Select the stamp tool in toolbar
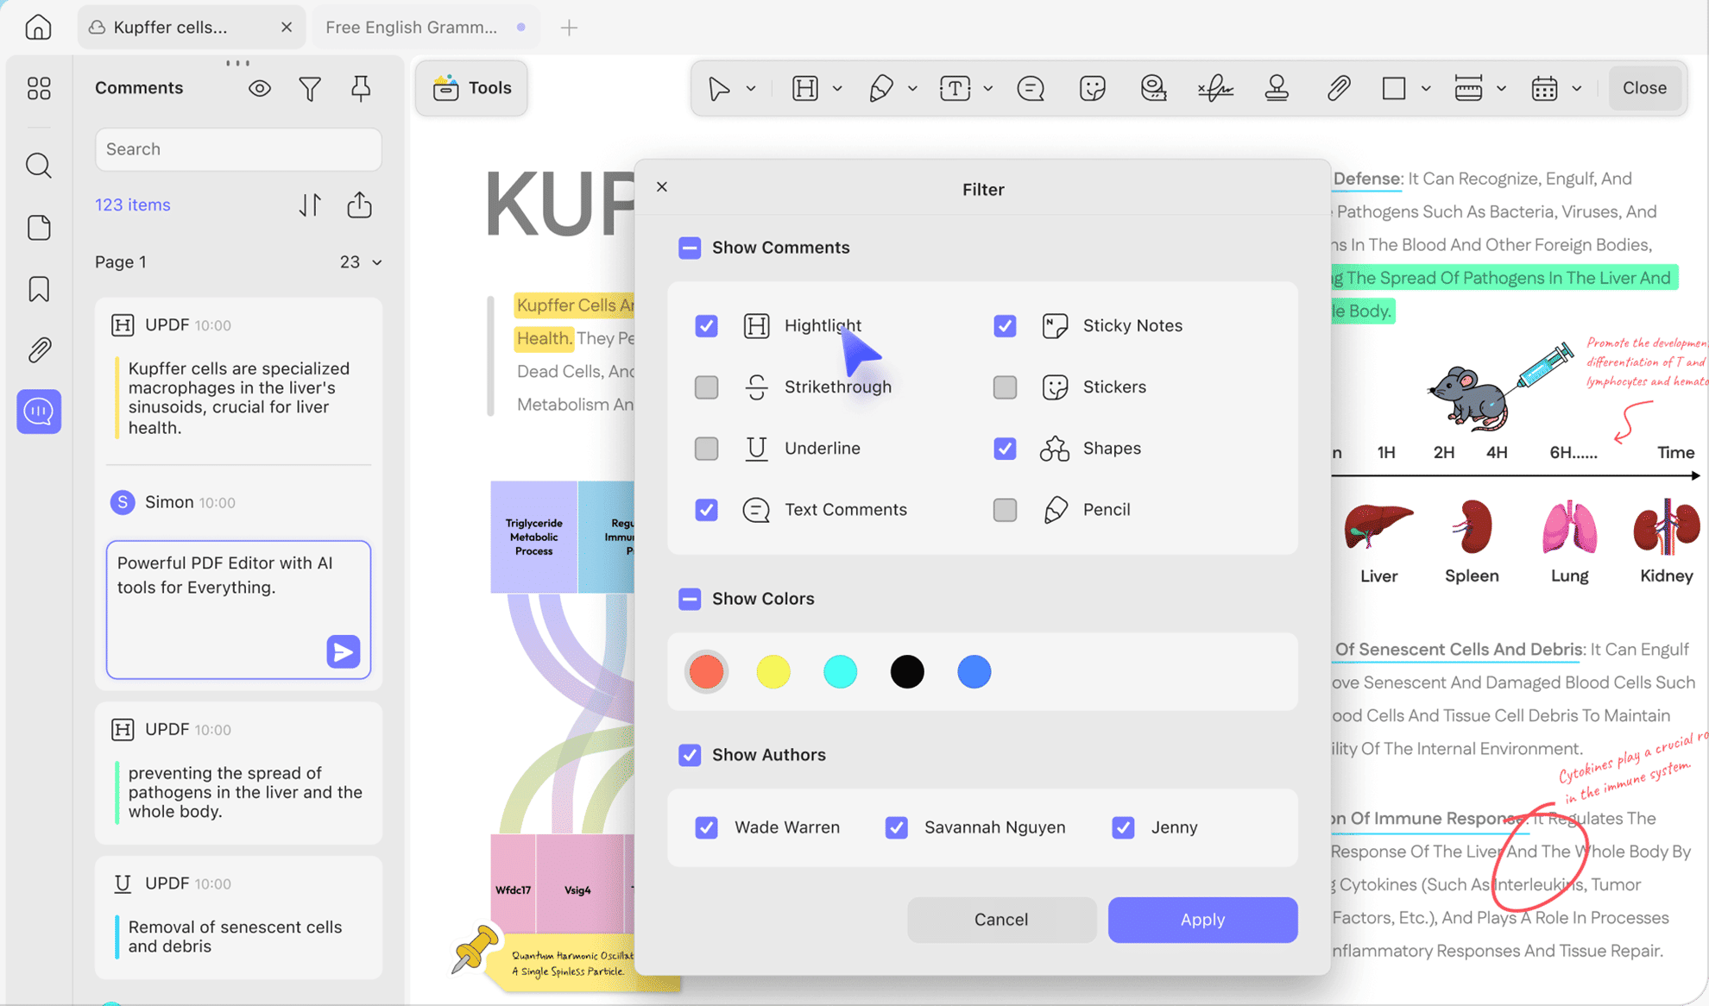This screenshot has height=1006, width=1709. pyautogui.click(x=1277, y=88)
